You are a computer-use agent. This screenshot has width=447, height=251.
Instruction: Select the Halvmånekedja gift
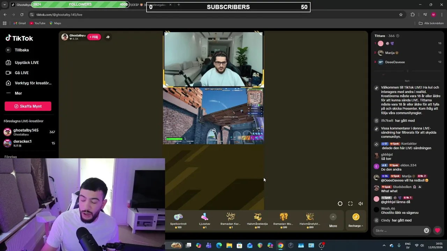coord(257,221)
